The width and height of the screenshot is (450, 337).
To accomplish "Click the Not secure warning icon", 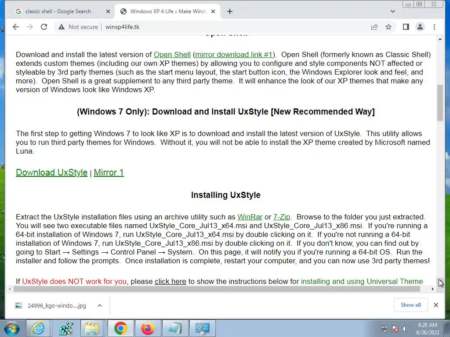I will click(x=62, y=27).
